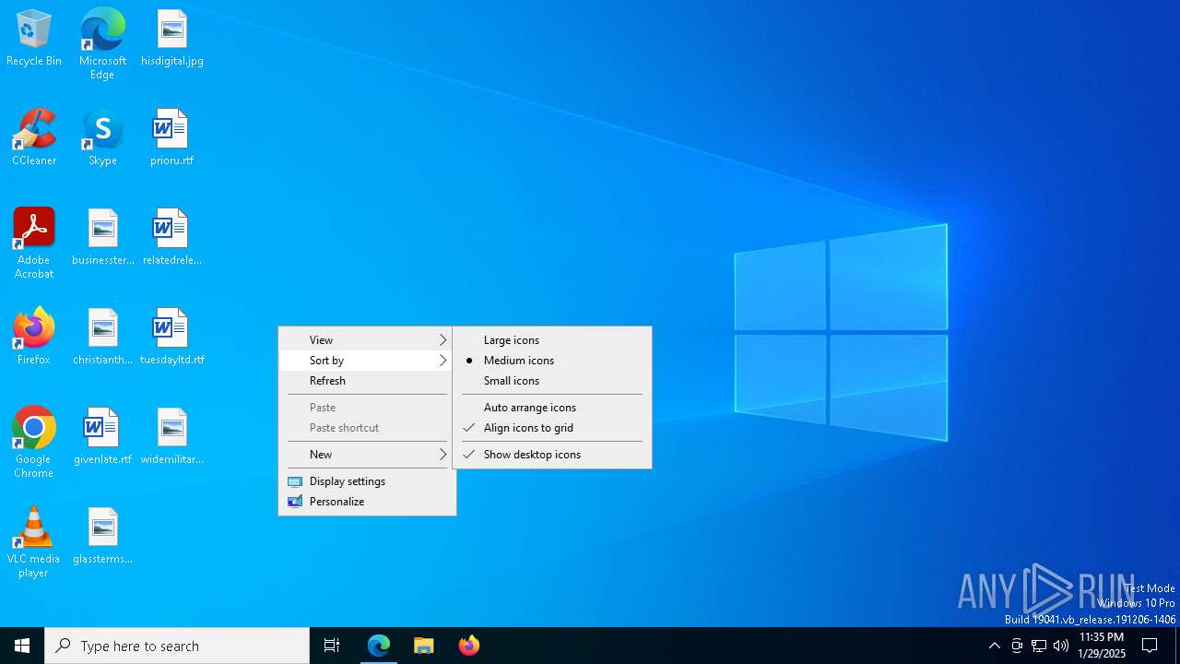1180x664 pixels.
Task: Choose Medium icons view option
Action: (552, 361)
